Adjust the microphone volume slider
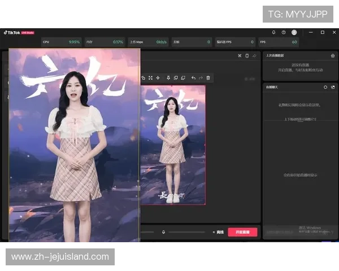339x271 pixels. point(186,232)
